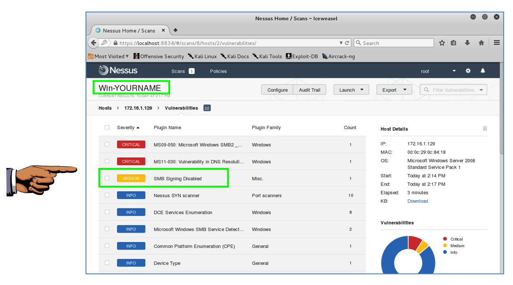Open Nessus settings gear icon
The height and width of the screenshot is (285, 513).
pos(468,71)
